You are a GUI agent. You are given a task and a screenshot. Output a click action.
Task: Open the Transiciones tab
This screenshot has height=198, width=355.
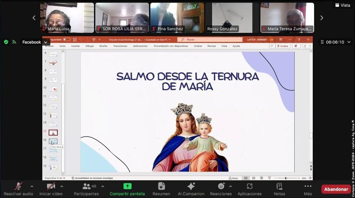pos(120,46)
